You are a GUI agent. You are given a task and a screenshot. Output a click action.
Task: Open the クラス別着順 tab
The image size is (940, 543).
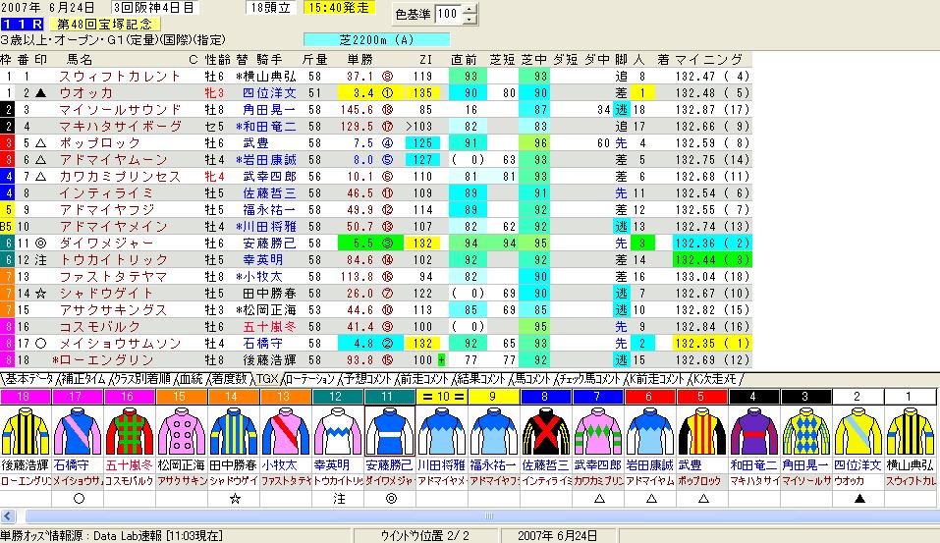[x=141, y=379]
